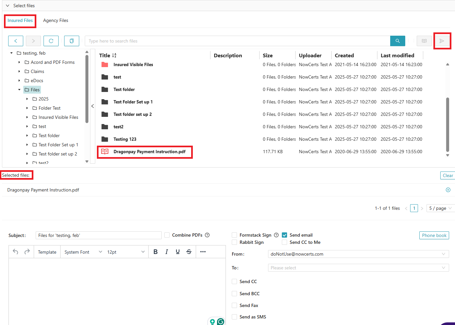Select Insured Visible Files in the tree
Image resolution: width=455 pixels, height=325 pixels.
pos(58,117)
